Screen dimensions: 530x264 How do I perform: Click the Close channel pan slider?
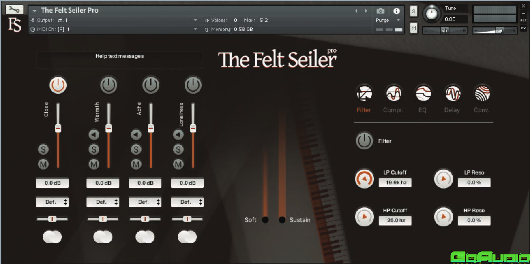(52, 219)
